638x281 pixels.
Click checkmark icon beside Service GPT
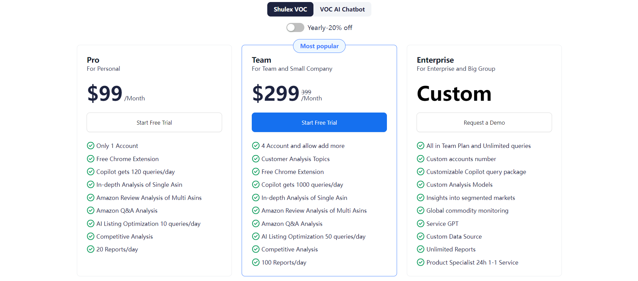(x=421, y=223)
